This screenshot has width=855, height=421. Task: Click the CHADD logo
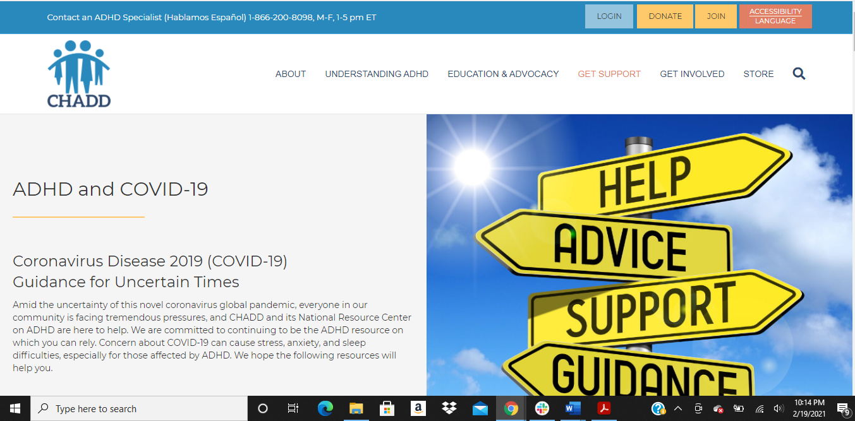coord(79,74)
